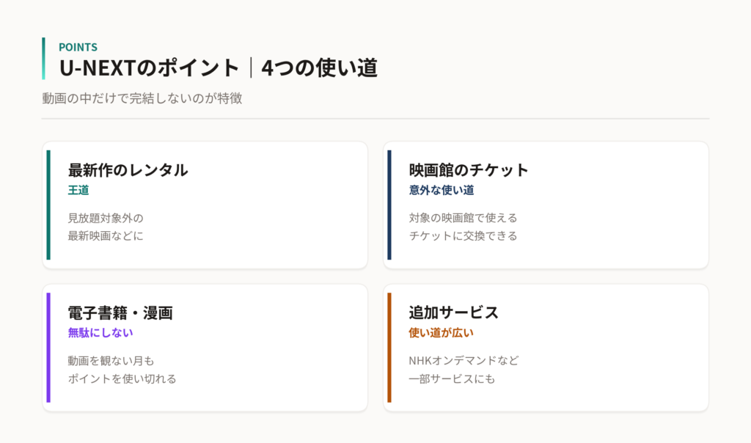Click the POINTS label above the heading
Image resolution: width=751 pixels, height=443 pixels.
(78, 47)
